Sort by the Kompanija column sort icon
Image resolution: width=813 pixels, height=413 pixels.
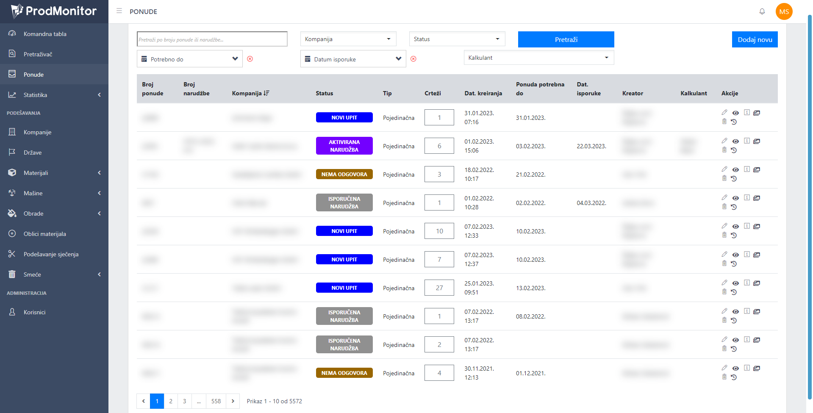pyautogui.click(x=266, y=93)
